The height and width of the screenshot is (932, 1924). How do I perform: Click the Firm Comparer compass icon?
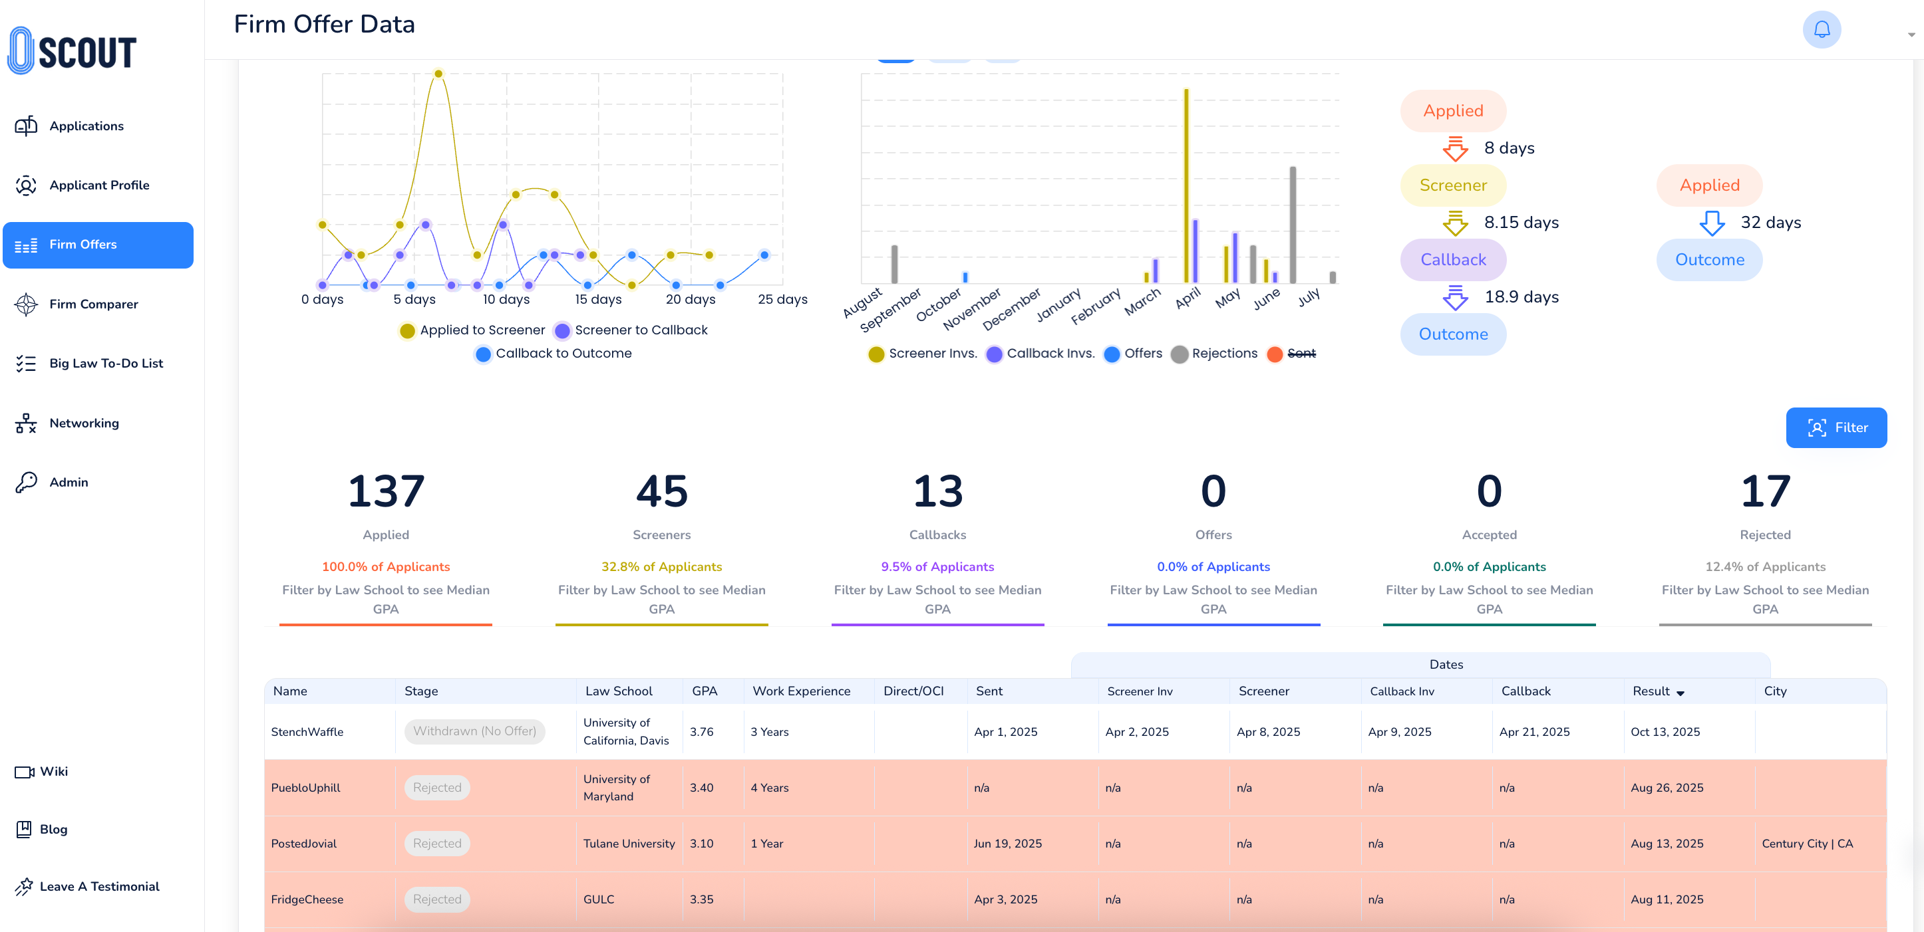(26, 304)
